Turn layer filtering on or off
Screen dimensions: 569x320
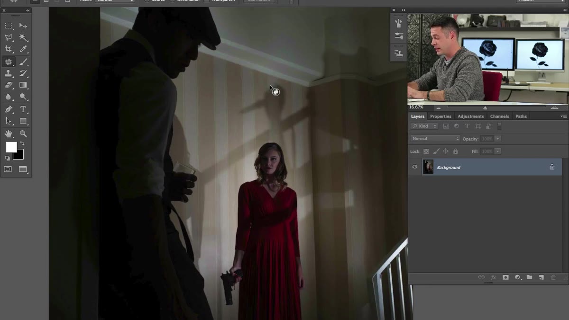point(499,126)
